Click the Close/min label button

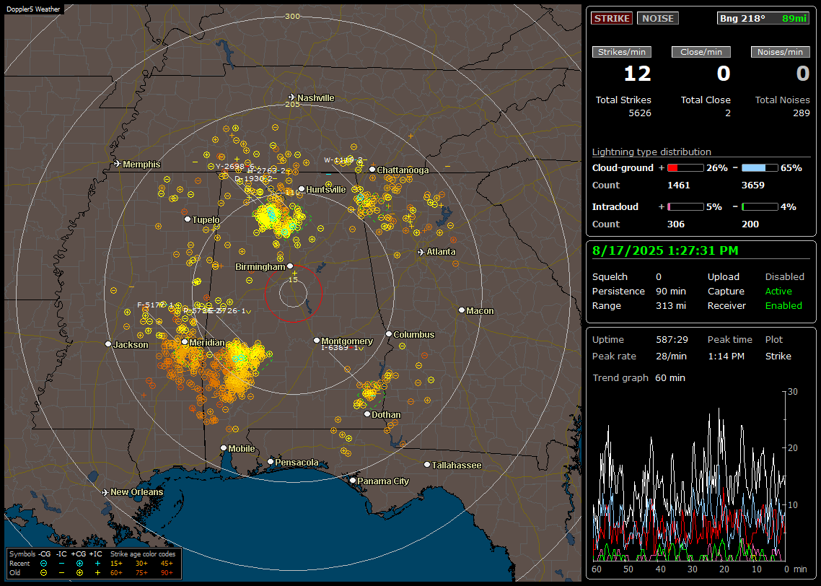pos(701,52)
